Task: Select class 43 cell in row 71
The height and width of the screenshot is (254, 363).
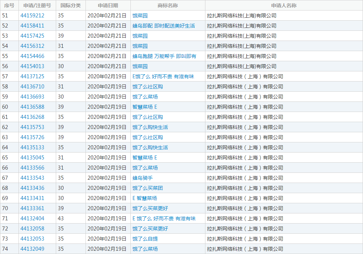Action: click(71, 218)
